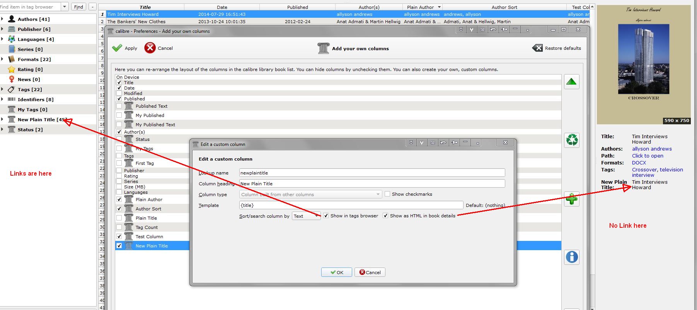Click the green plus icon to add column

click(571, 199)
